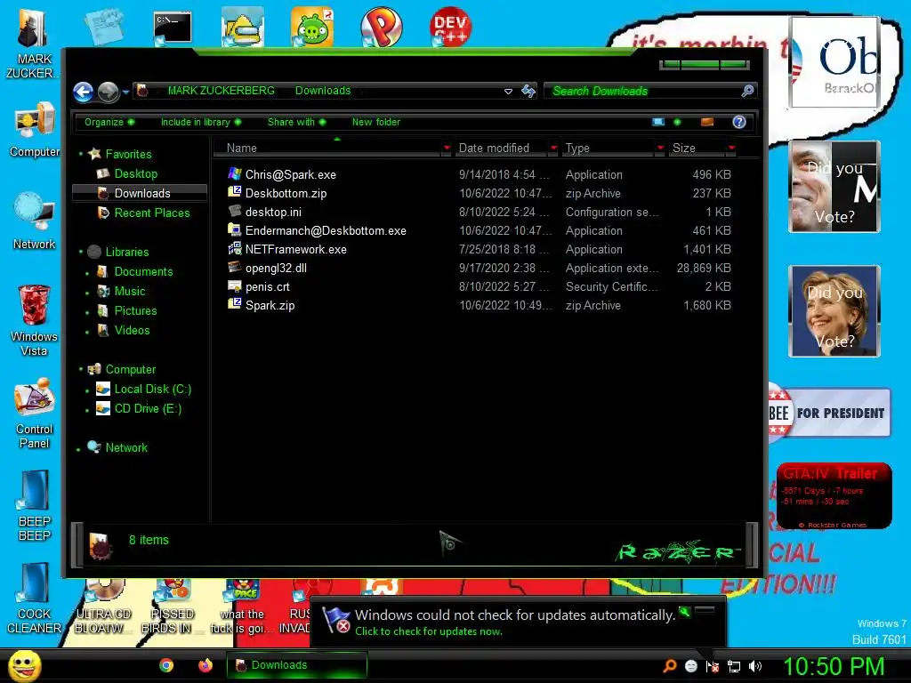Select Desktop in Favorites
The width and height of the screenshot is (911, 683).
pos(135,173)
